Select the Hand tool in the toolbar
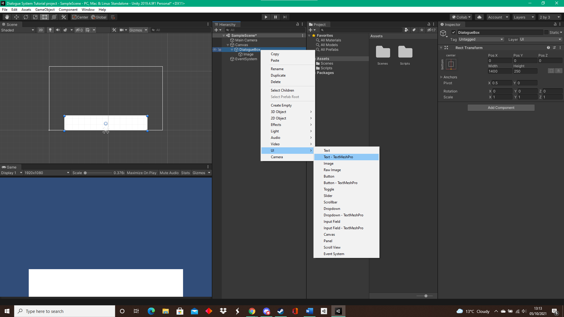This screenshot has width=564, height=317. click(6, 17)
